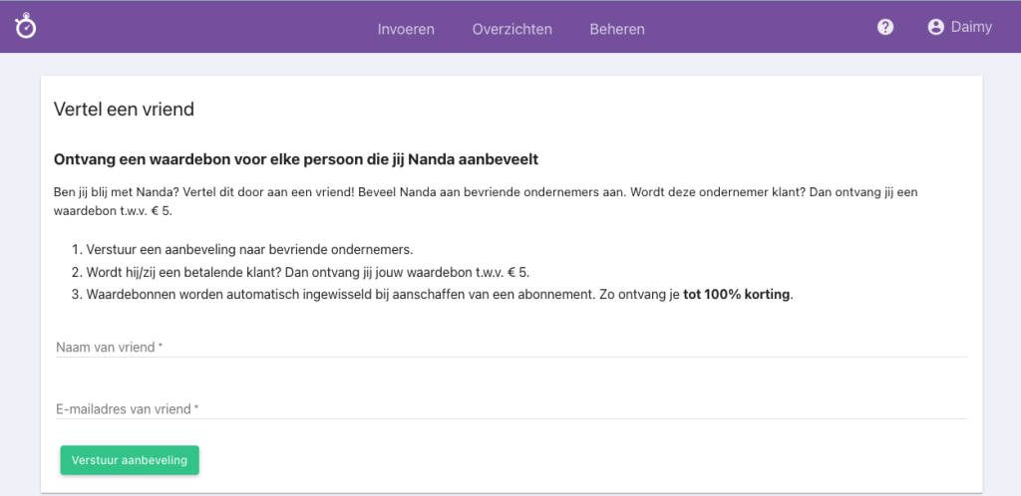Click list step one about Verstuur een aanbeveling
The image size is (1021, 496).
coord(249,249)
